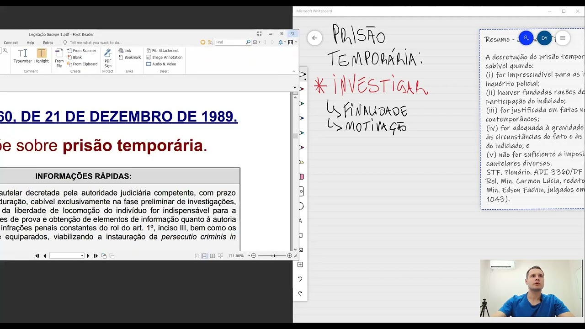The width and height of the screenshot is (585, 329).
Task: Add a Bookmark
Action: (130, 58)
